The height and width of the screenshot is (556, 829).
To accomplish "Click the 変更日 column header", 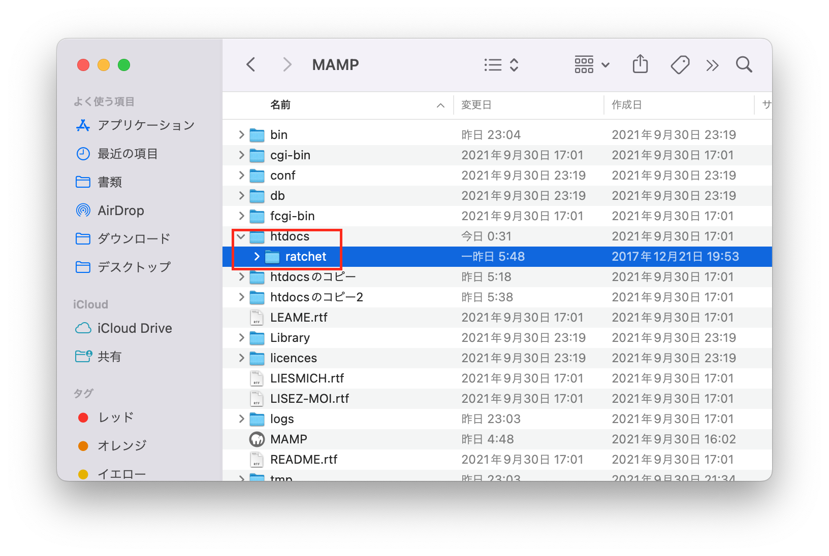I will click(x=476, y=105).
